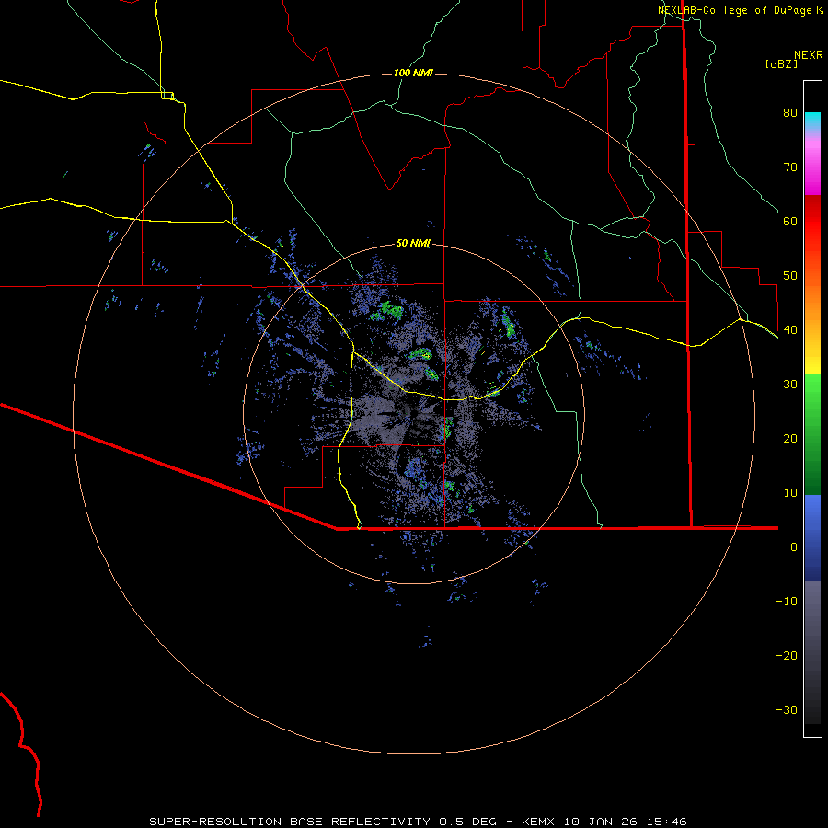Click the 20 value on the dBZ scale
This screenshot has width=828, height=828.
coord(790,438)
